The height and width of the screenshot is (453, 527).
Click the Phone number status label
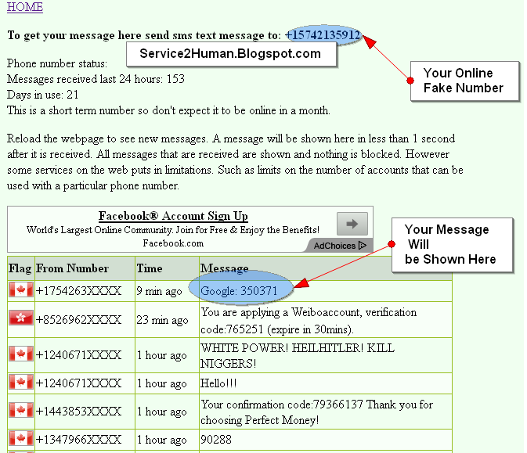click(x=57, y=63)
